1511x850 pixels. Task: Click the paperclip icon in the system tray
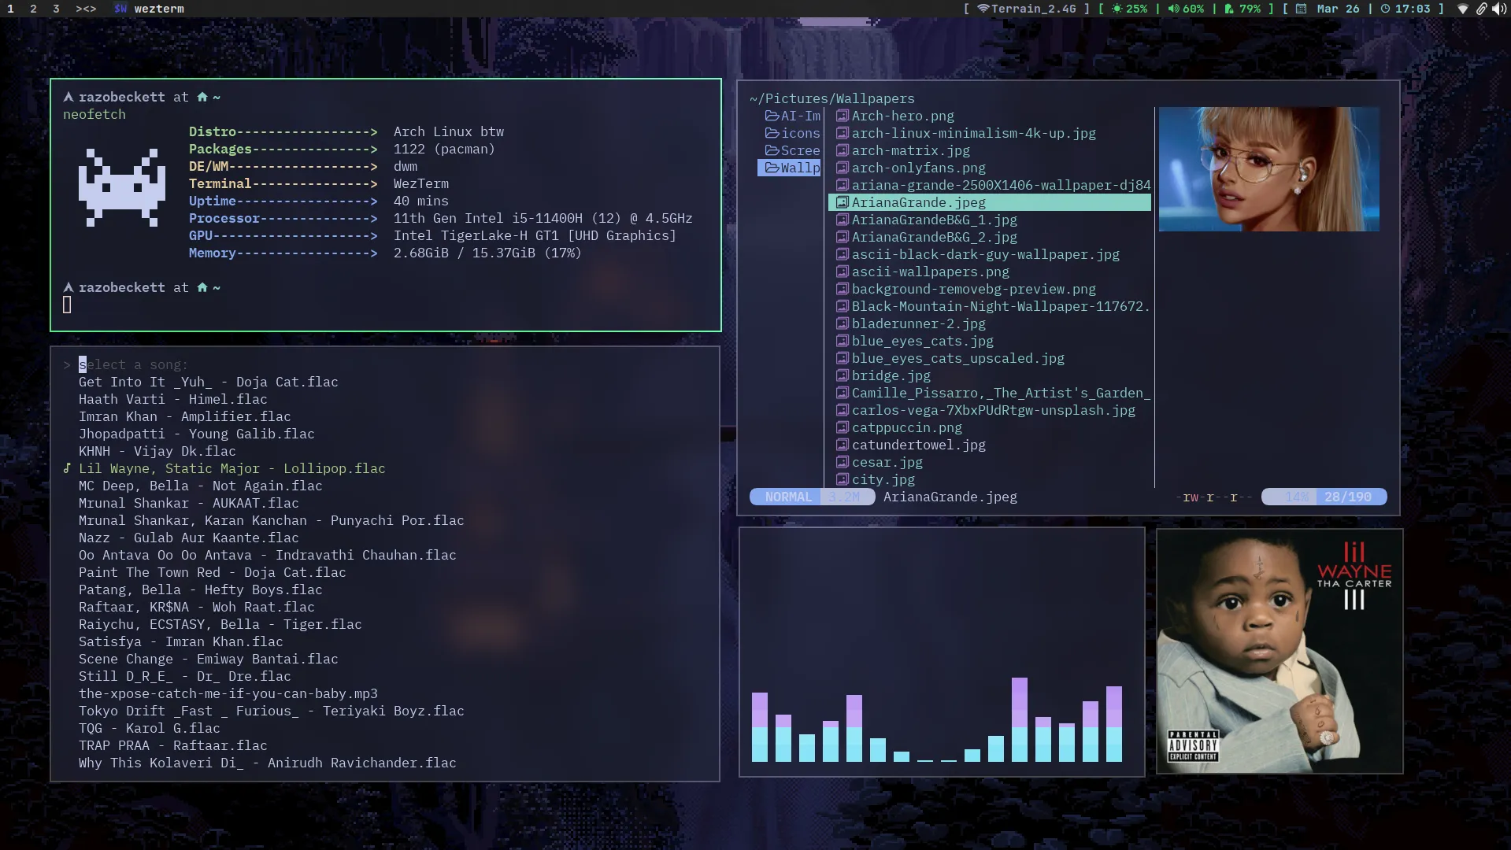click(1482, 9)
